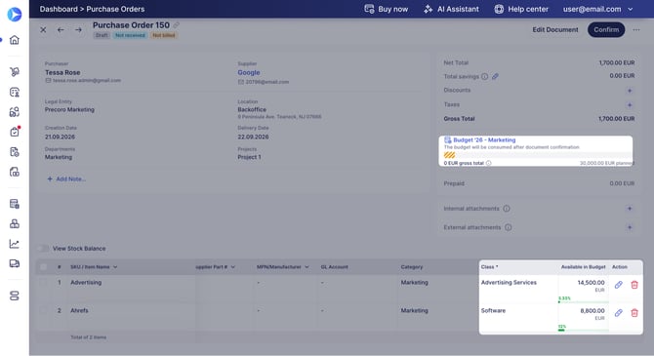Viewport: 654px width, 356px height.
Task: Click the Internal attachments info icon
Action: coord(507,209)
